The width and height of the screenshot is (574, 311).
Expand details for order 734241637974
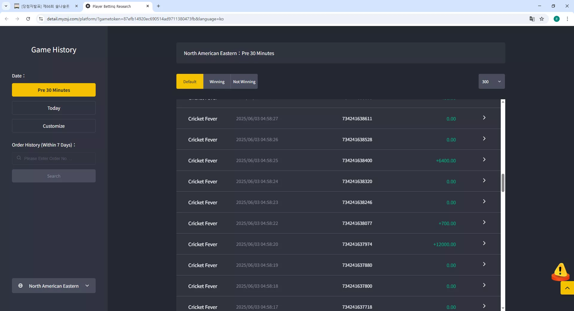click(484, 243)
